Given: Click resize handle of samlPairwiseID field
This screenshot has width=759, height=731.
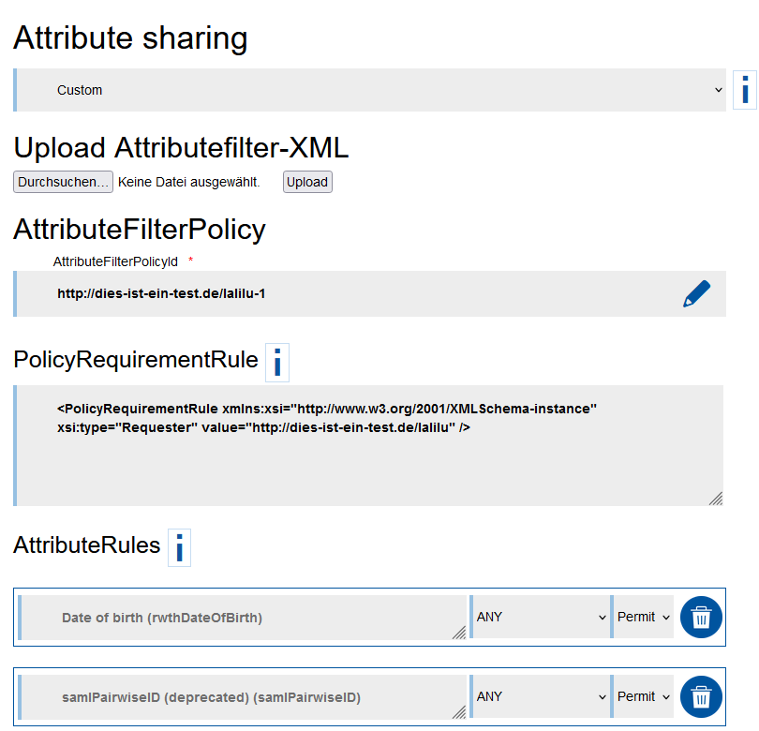Looking at the screenshot, I should pos(459,712).
